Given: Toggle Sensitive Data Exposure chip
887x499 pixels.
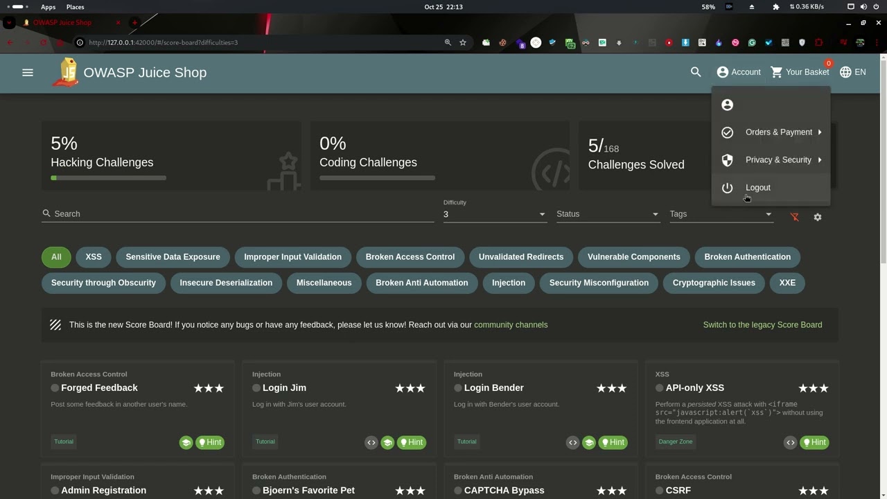Looking at the screenshot, I should pyautogui.click(x=173, y=256).
